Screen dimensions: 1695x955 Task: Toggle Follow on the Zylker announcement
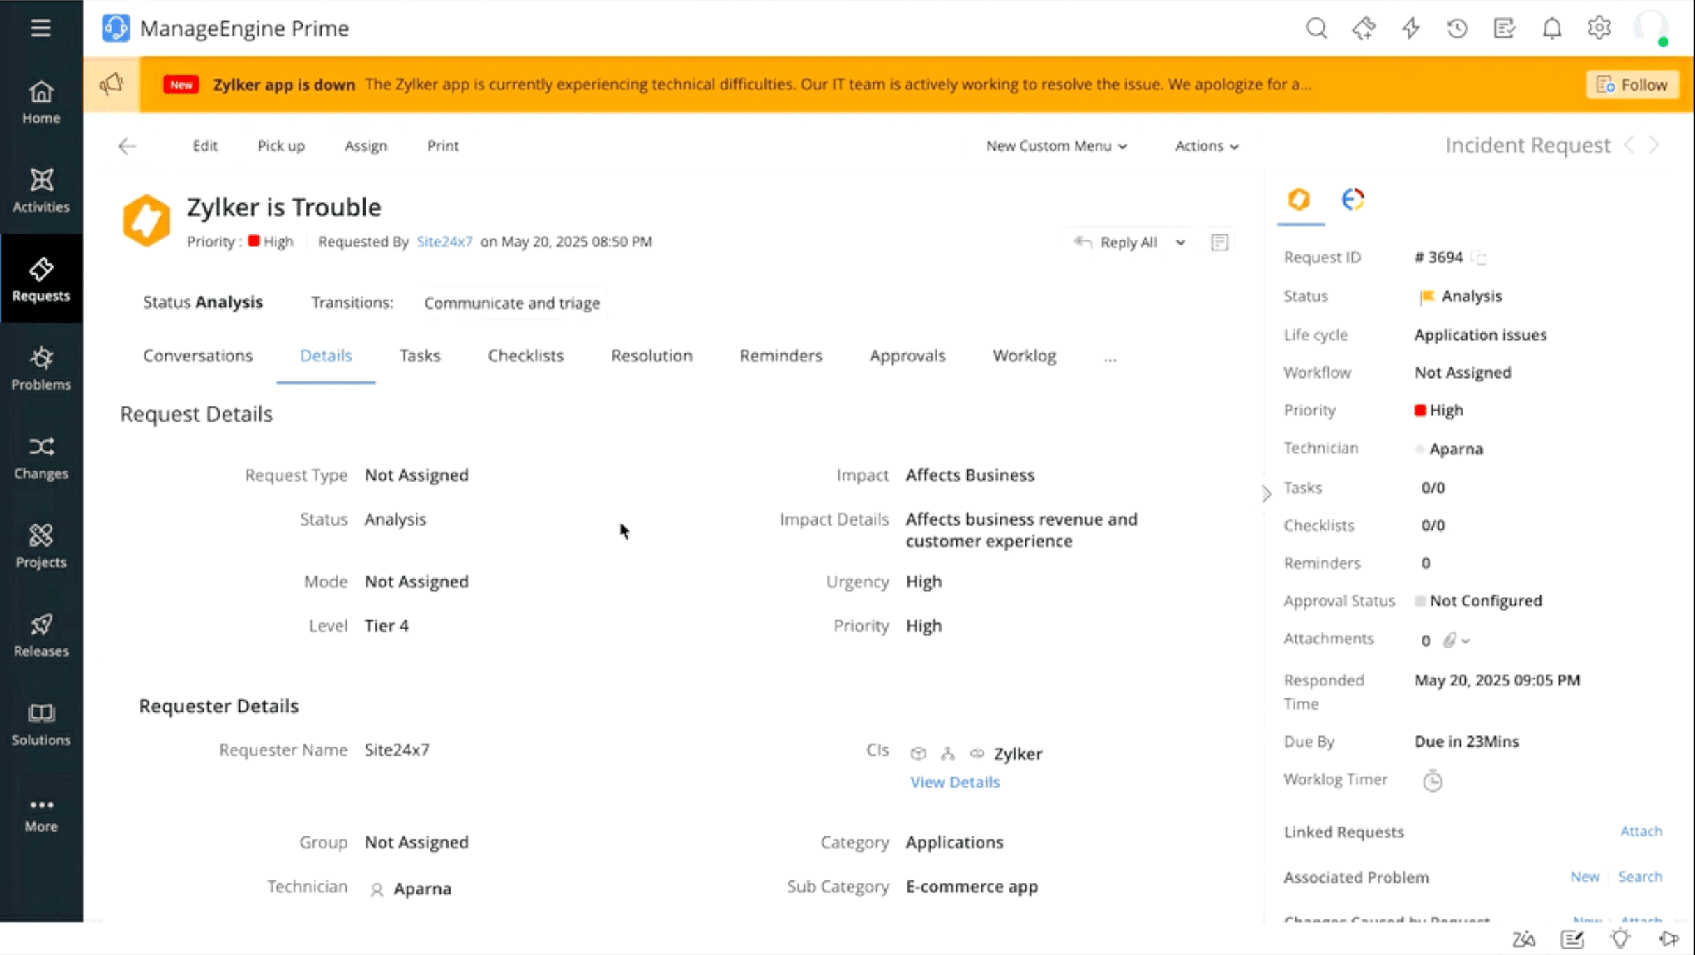pos(1632,84)
